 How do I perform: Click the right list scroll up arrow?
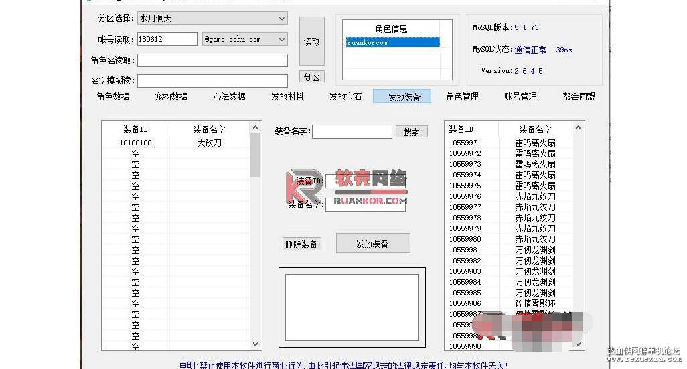(x=578, y=127)
